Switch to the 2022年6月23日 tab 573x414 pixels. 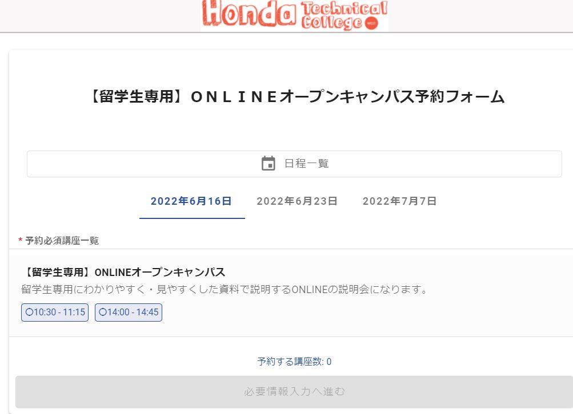[x=297, y=201]
